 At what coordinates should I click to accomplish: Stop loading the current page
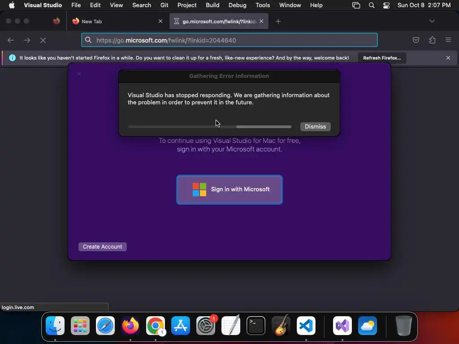click(x=43, y=40)
